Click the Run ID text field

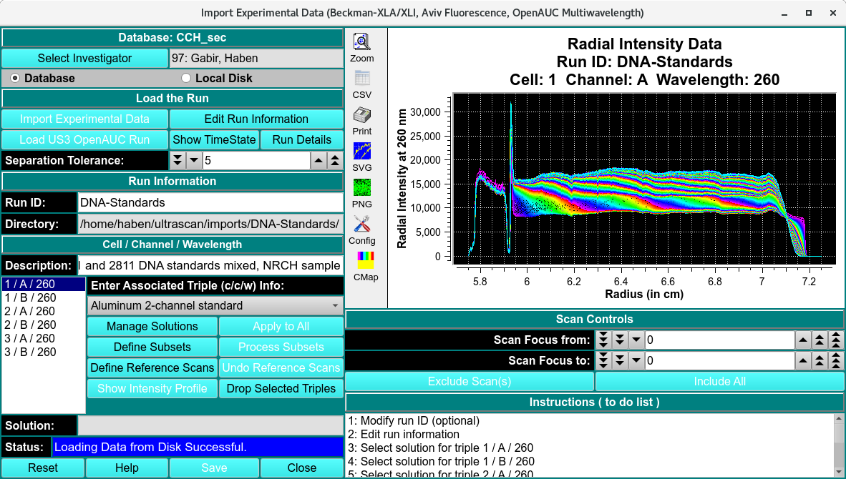[x=210, y=202]
